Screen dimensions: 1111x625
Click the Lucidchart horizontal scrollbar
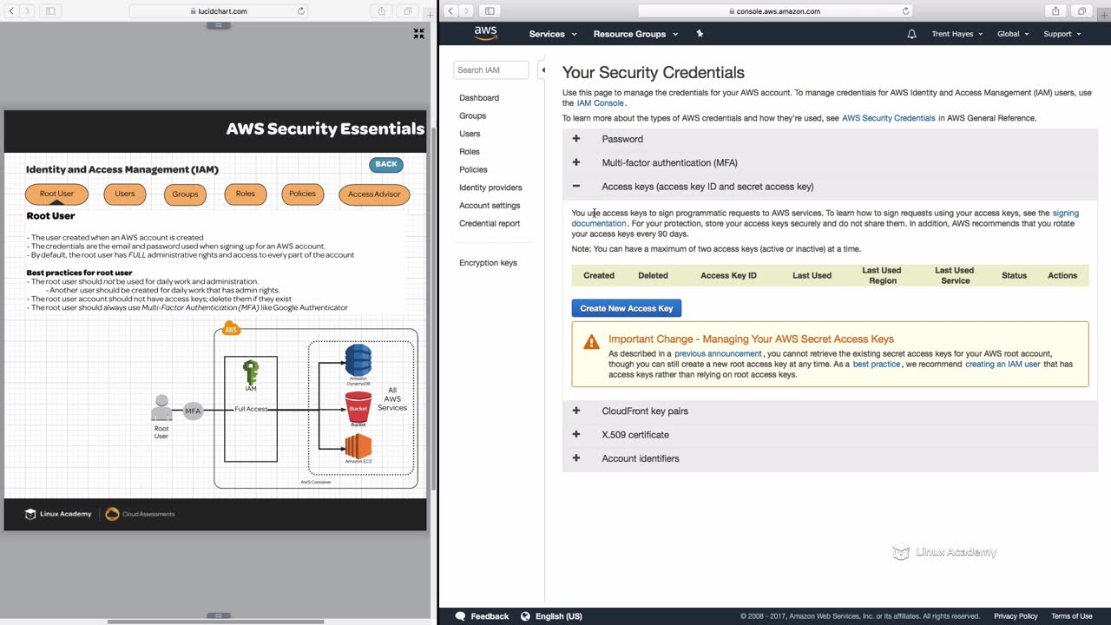(x=215, y=622)
